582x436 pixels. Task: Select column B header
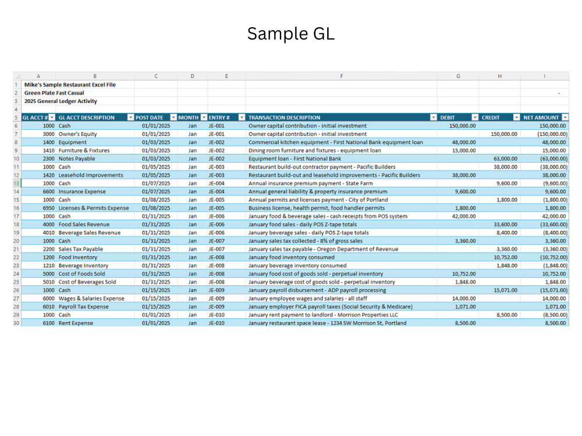point(95,76)
